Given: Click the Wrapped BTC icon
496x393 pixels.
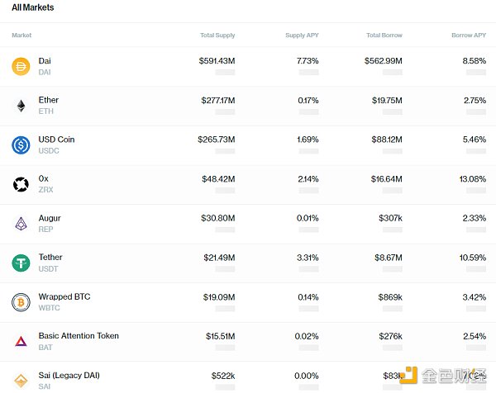Looking at the screenshot, I should (x=21, y=302).
